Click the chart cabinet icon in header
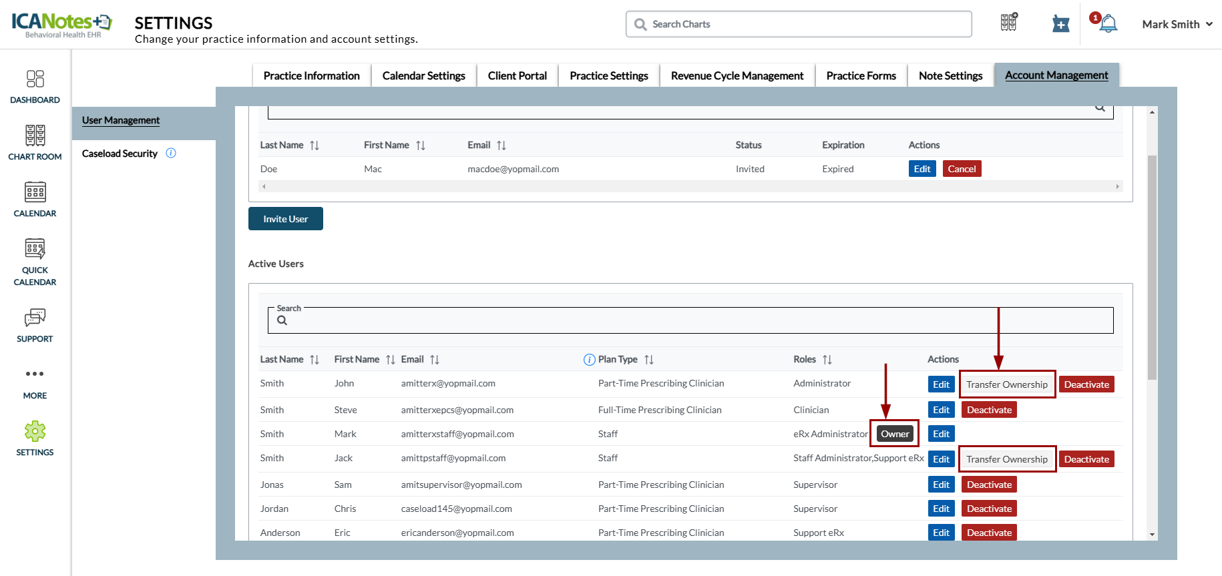This screenshot has width=1222, height=576. click(x=1009, y=23)
